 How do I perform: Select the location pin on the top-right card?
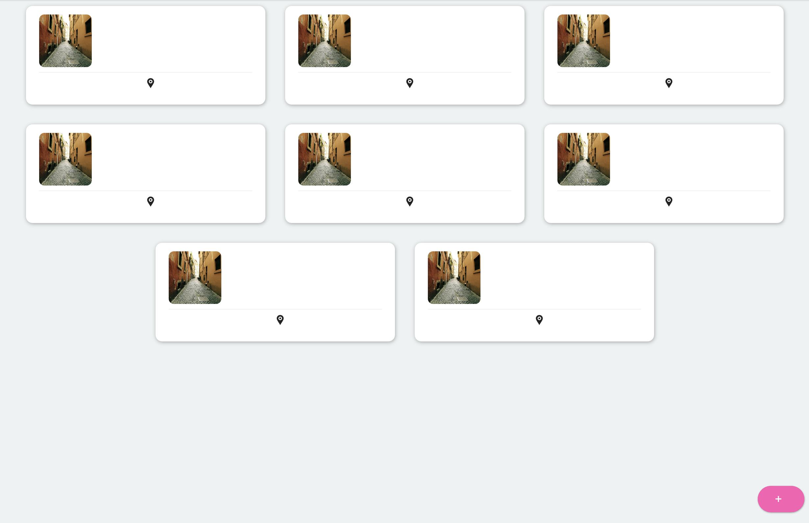[x=669, y=83]
